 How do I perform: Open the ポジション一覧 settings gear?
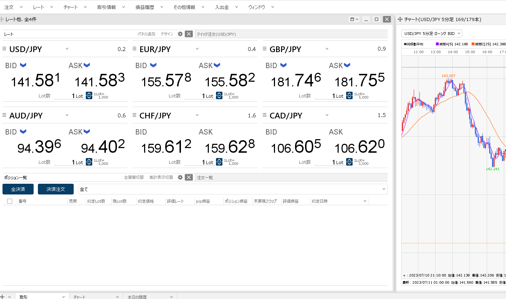point(180,177)
